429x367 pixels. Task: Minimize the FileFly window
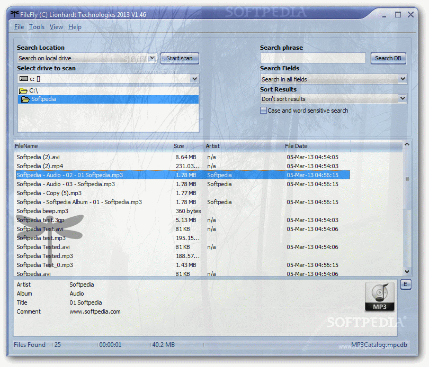[x=384, y=16]
